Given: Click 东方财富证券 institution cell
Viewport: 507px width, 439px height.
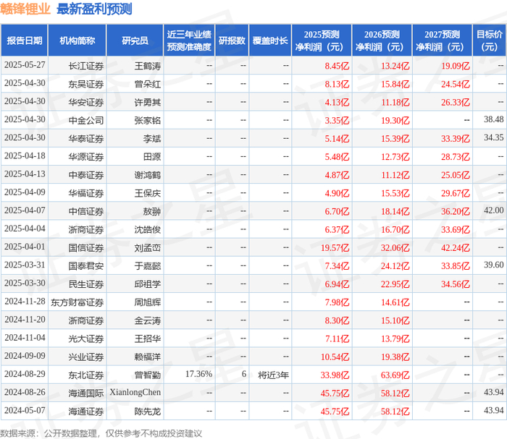Looking at the screenshot, I should [77, 302].
